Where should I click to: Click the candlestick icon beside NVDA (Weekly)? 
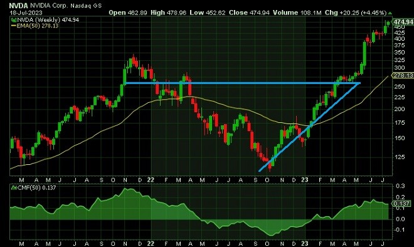(13, 20)
